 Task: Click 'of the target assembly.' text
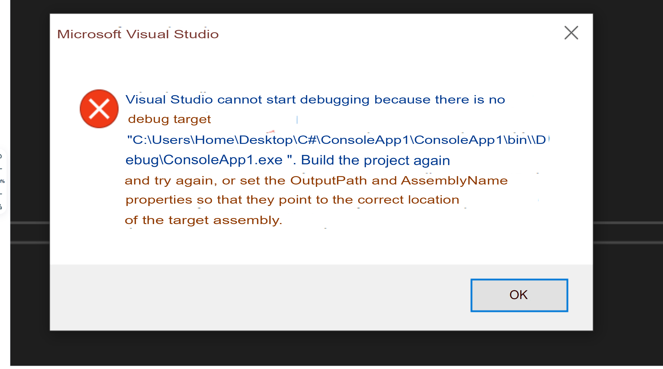[x=204, y=220]
